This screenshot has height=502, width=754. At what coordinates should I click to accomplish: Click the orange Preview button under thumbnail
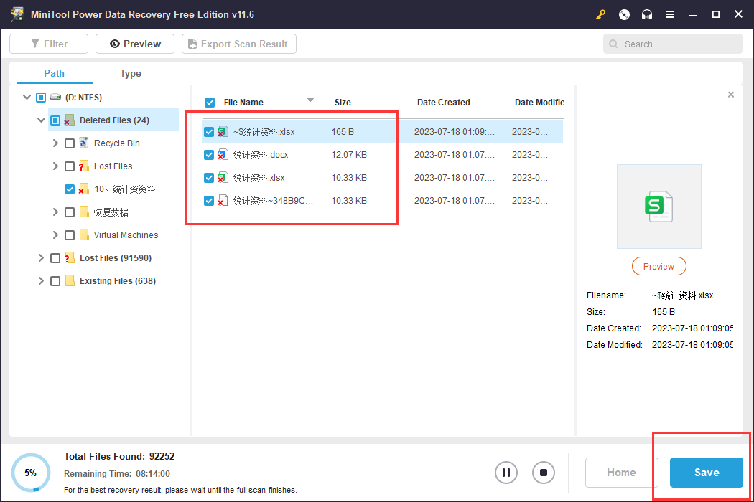click(x=658, y=266)
